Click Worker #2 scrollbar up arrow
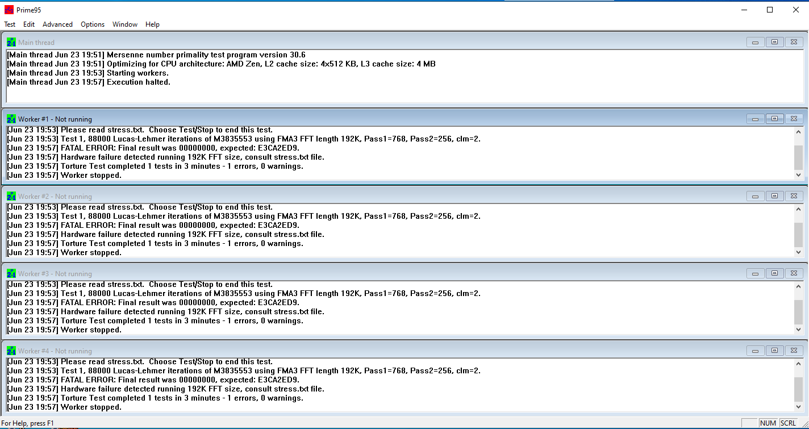 pyautogui.click(x=799, y=209)
